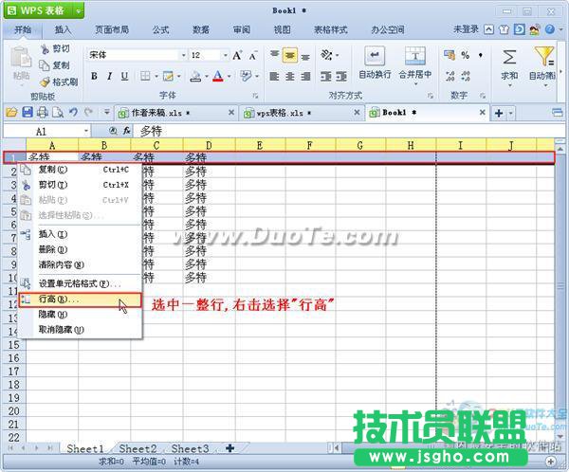Click the Print icon in quick toolbar
569x472 pixels.
pyautogui.click(x=43, y=113)
